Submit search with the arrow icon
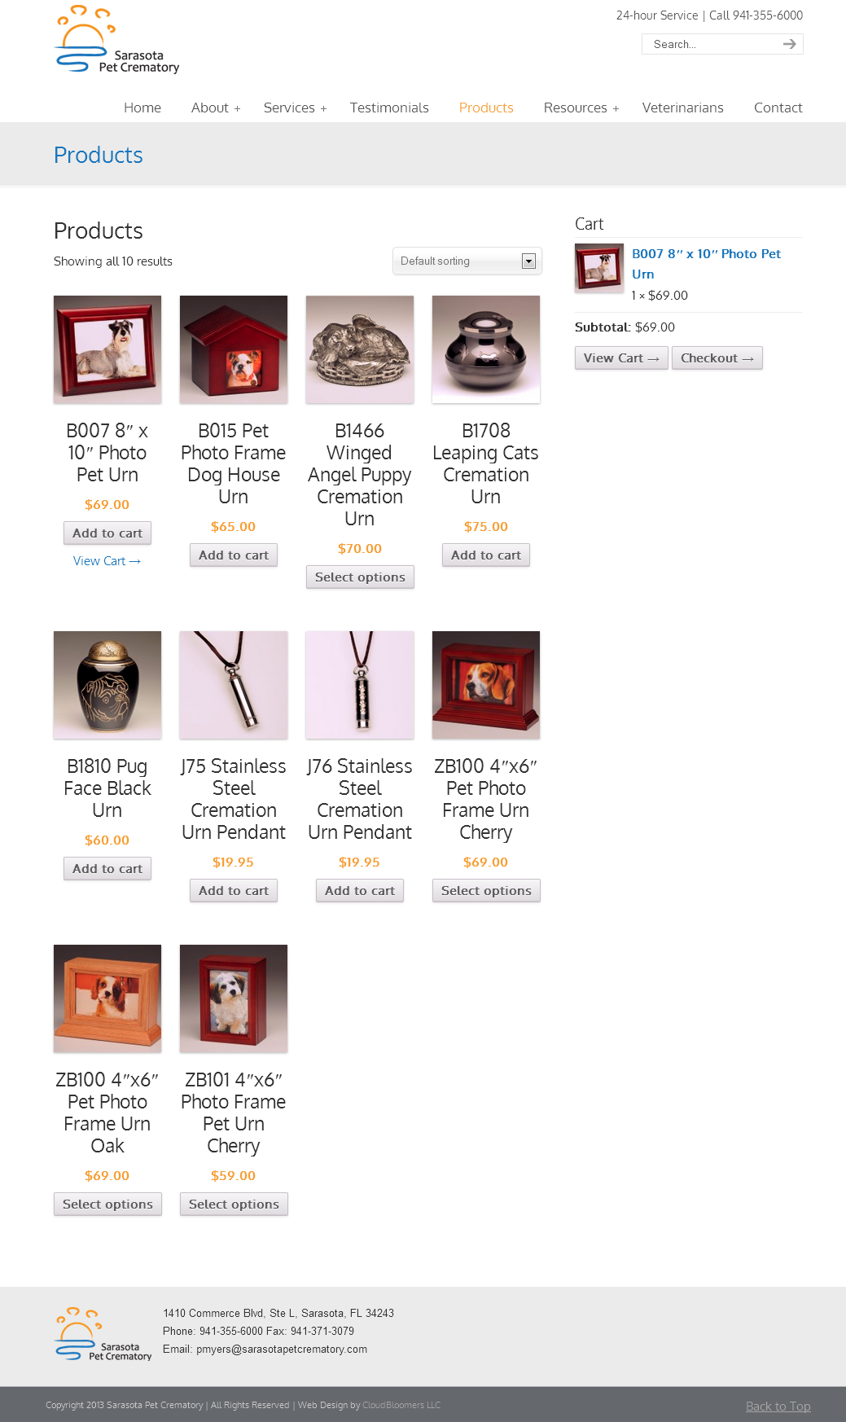The width and height of the screenshot is (846, 1422). (x=789, y=44)
